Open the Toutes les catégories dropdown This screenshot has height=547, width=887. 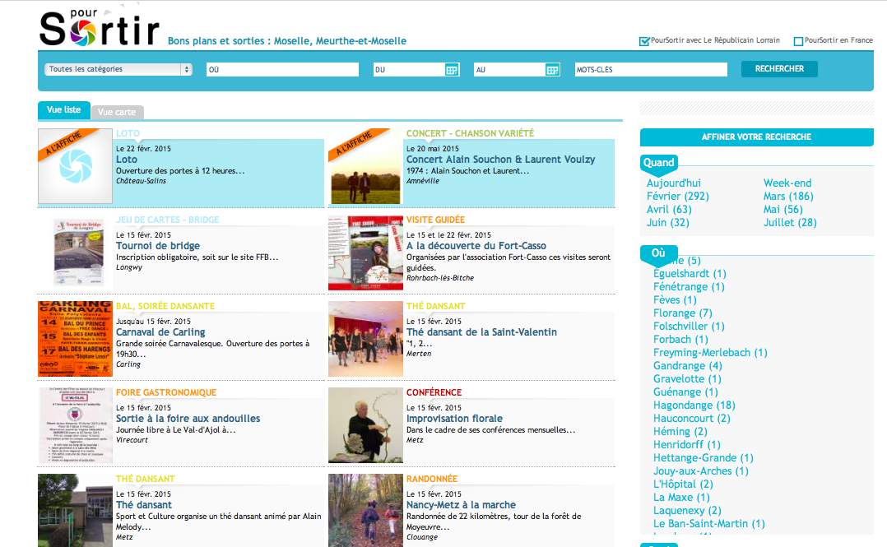tap(118, 69)
